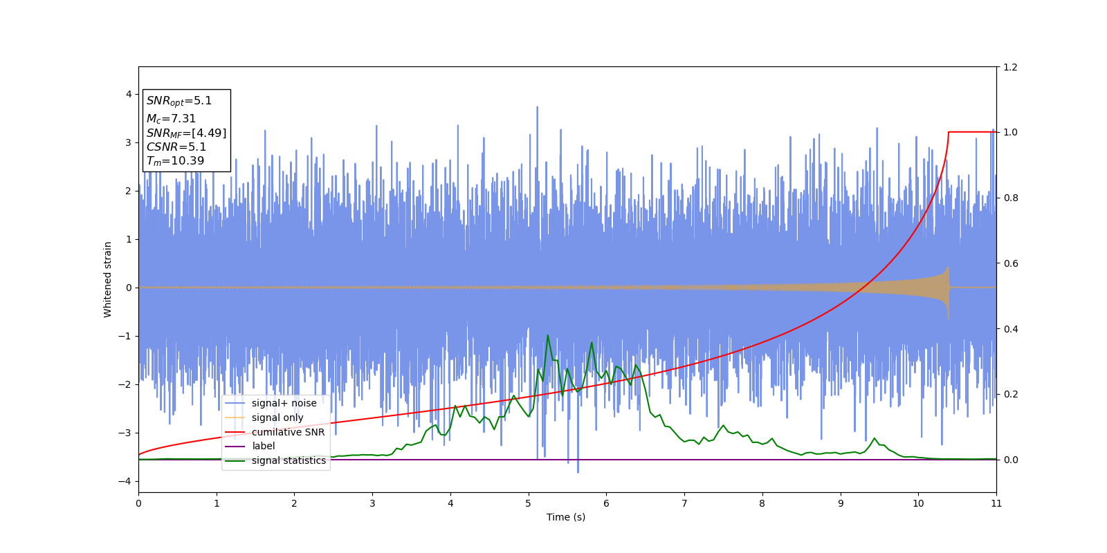Click the Mc=7.31 annotation text
The width and height of the screenshot is (1107, 553).
[x=171, y=119]
